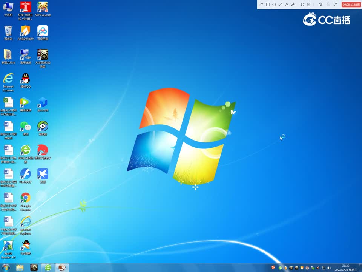Click the red timer end-recording button
Image resolution: width=362 pixels, height=272 pixels.
(351, 5)
